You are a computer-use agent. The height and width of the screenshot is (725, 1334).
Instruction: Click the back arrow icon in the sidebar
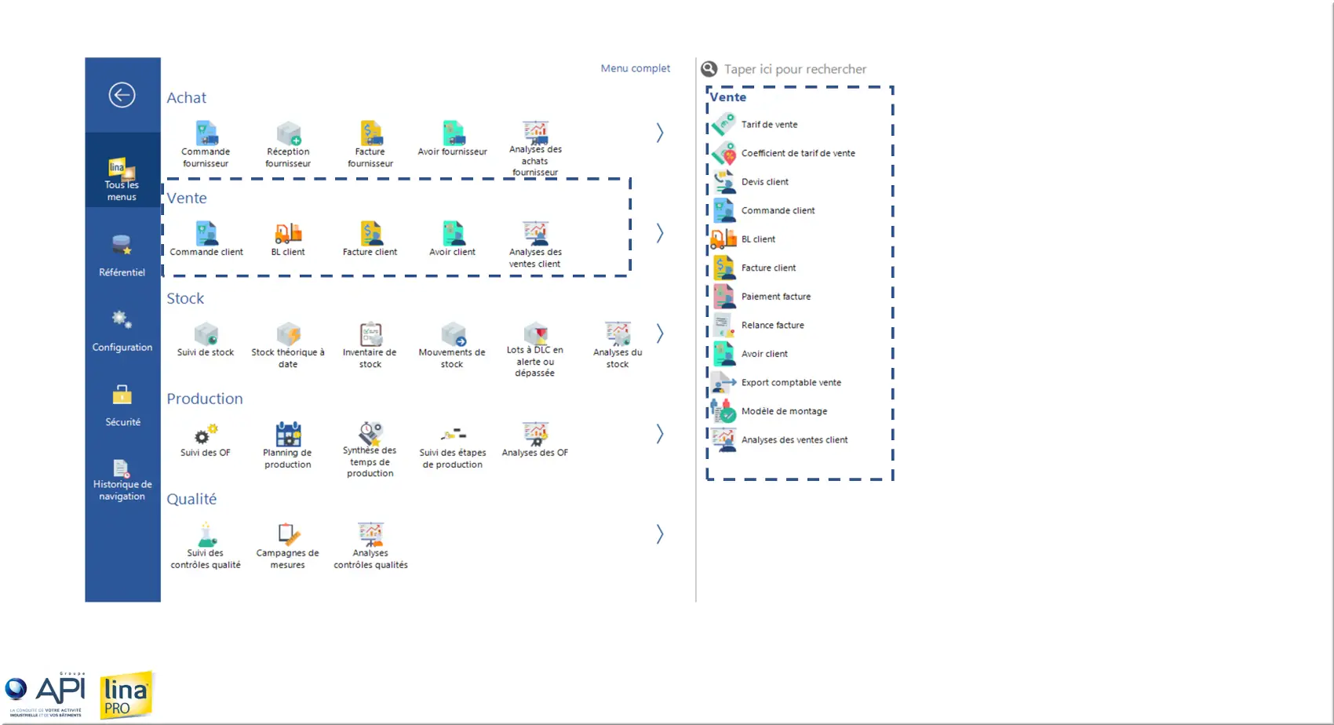[122, 95]
